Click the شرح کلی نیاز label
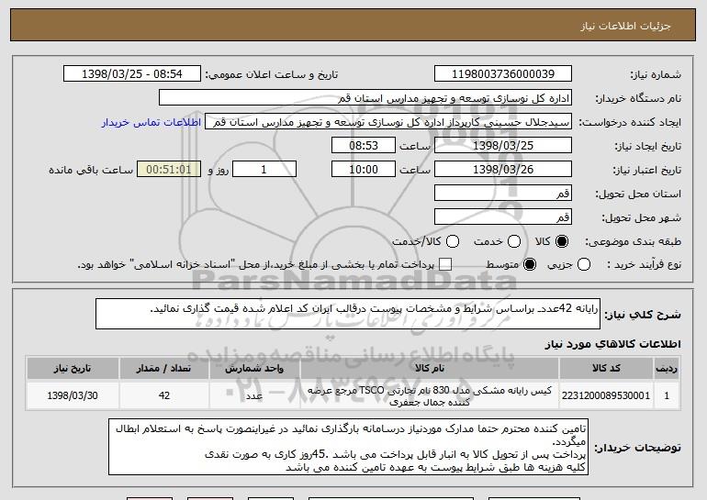The width and height of the screenshot is (707, 500). (x=643, y=315)
